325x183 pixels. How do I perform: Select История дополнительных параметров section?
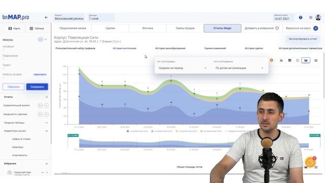point(300,48)
